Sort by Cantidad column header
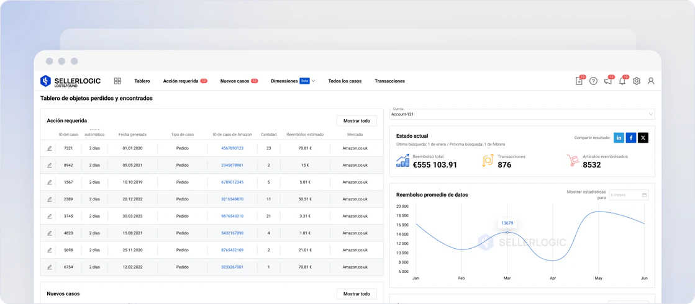The image size is (695, 304). [x=268, y=135]
